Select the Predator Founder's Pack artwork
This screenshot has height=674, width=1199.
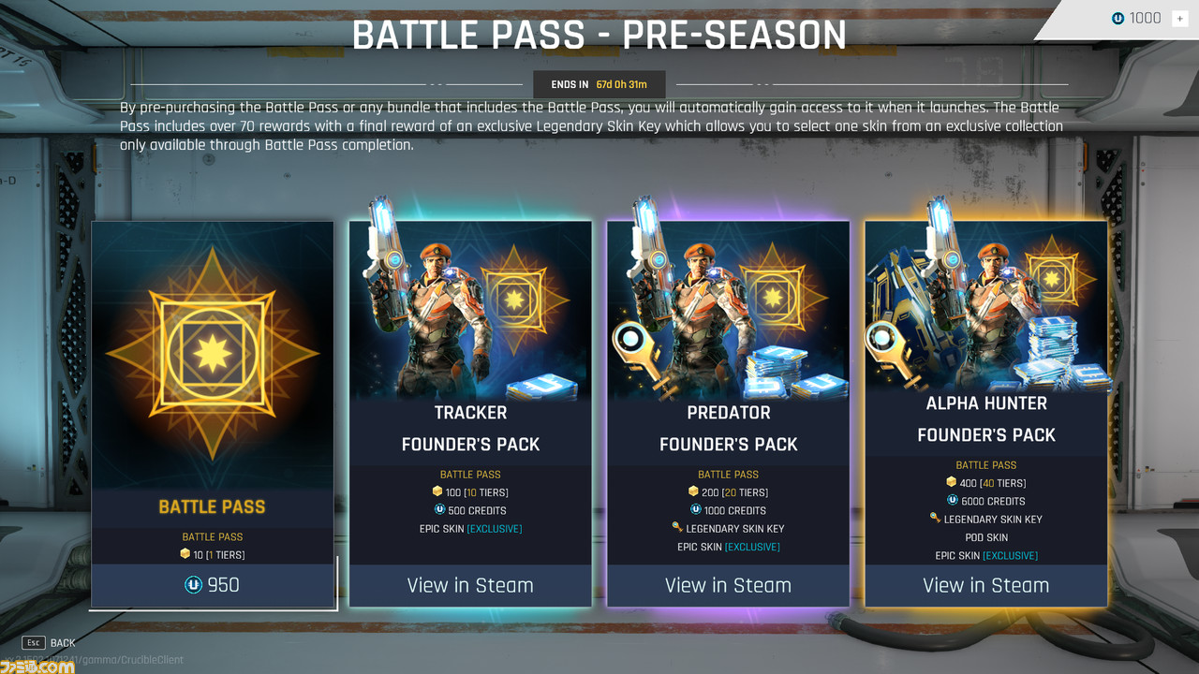coord(728,309)
